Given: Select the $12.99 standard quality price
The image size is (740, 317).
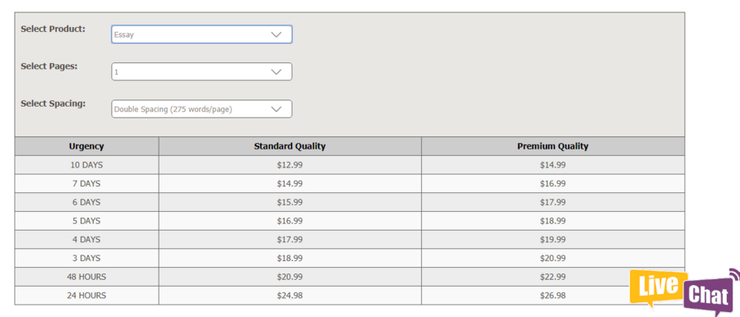Looking at the screenshot, I should coord(289,165).
